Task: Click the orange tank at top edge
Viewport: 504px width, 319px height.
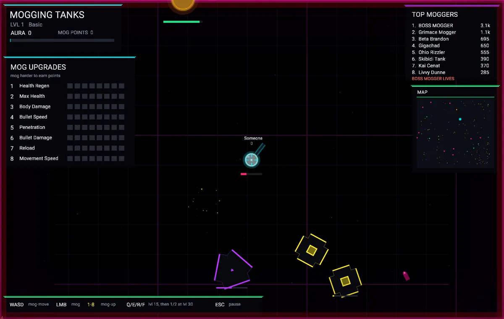Action: pyautogui.click(x=183, y=4)
